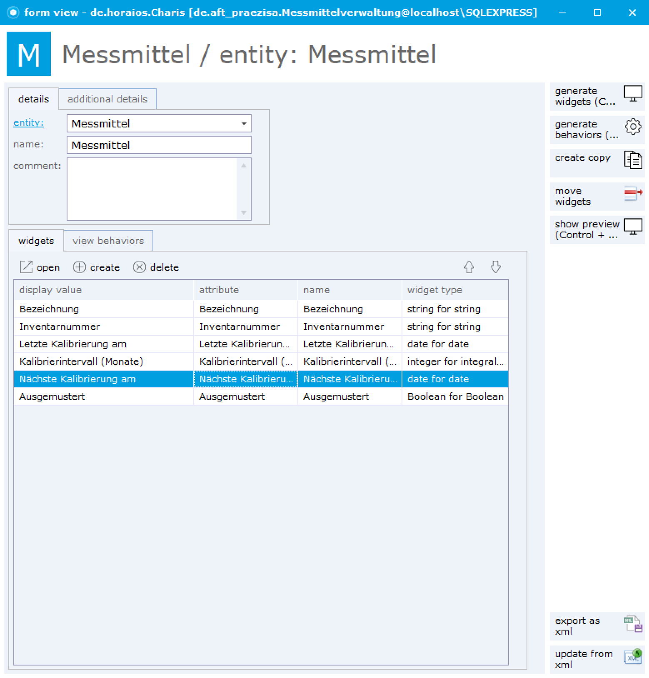
Task: Click the generate behaviors gear icon
Action: [x=633, y=127]
